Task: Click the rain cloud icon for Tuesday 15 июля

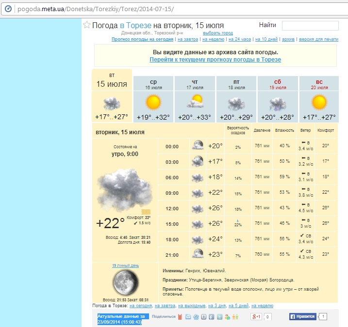Action: point(112,104)
